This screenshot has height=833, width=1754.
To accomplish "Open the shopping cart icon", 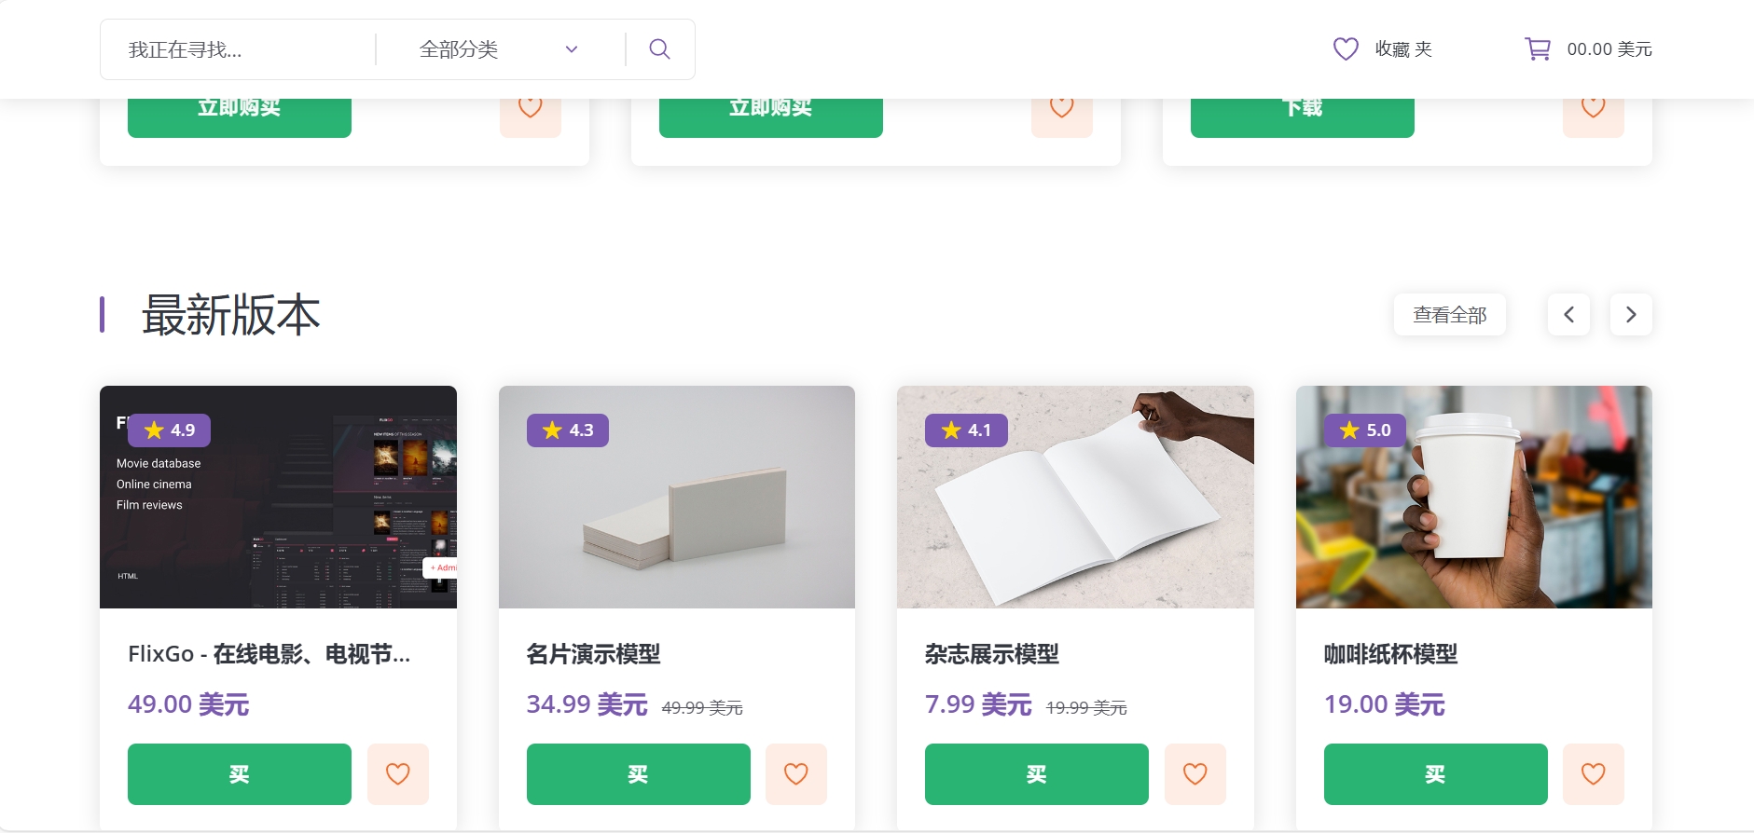I will pyautogui.click(x=1538, y=48).
